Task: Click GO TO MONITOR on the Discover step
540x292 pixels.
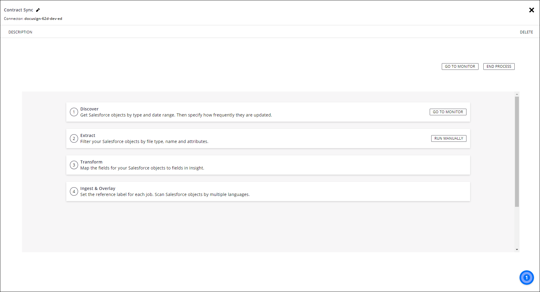Action: [448, 112]
